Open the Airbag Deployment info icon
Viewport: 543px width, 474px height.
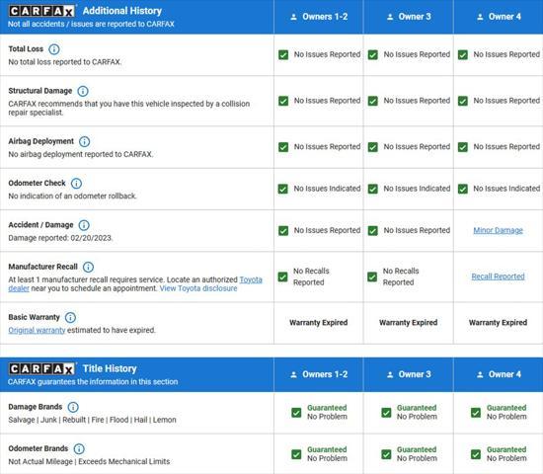coord(85,141)
